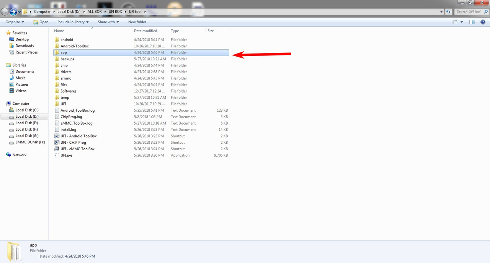The width and height of the screenshot is (490, 263).
Task: Select the UFI folder icon
Action: pyautogui.click(x=57, y=104)
